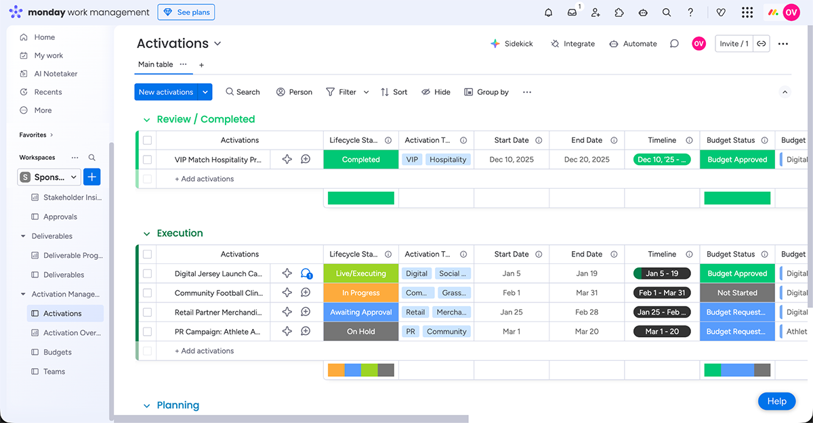Tick the PR Campaign row checkbox
Image resolution: width=813 pixels, height=423 pixels.
tap(147, 332)
